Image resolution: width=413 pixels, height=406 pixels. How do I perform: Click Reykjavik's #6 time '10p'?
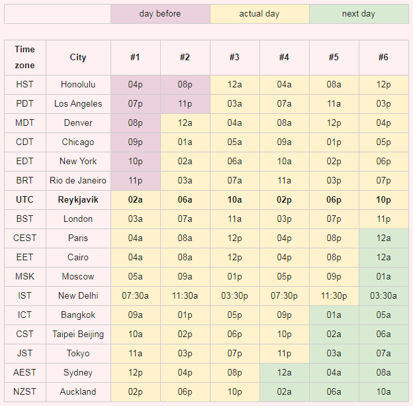coord(384,200)
